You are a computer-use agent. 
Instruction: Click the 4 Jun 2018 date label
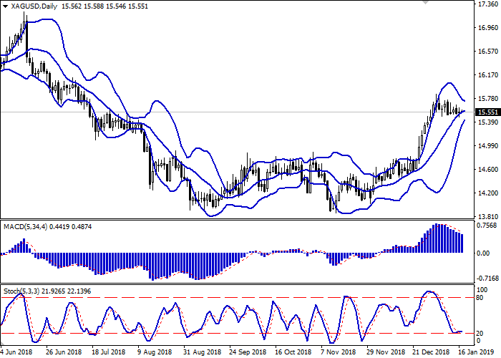16,352
